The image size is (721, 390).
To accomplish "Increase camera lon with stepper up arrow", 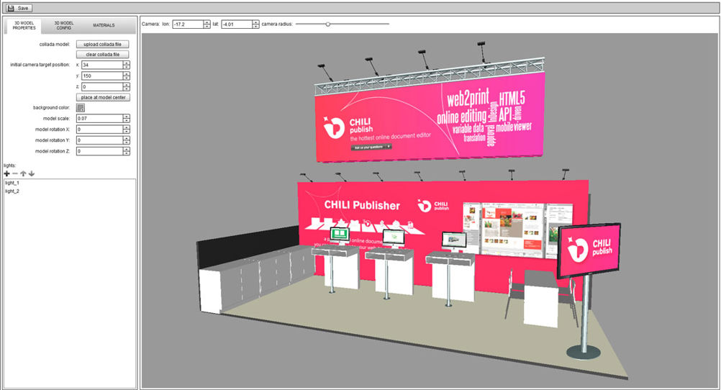I will click(x=207, y=22).
